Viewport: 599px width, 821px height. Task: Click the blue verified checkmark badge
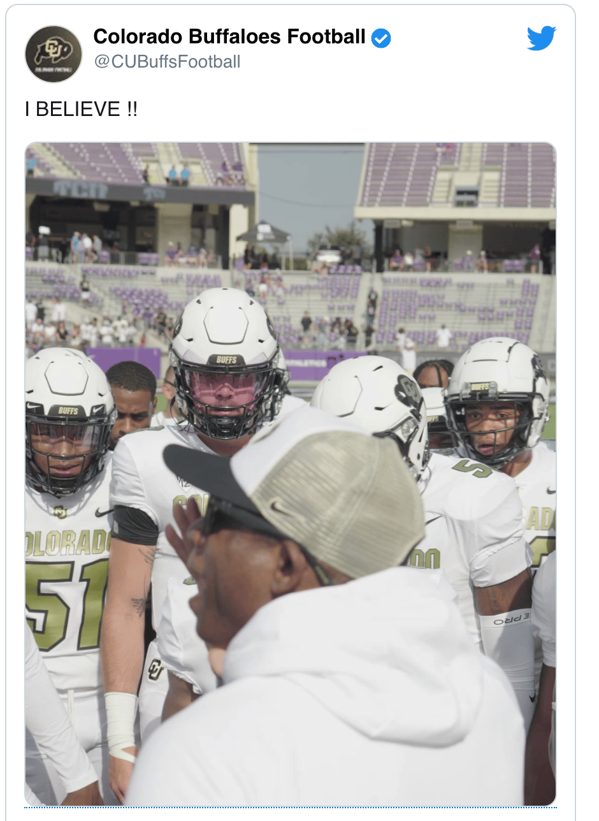point(381,38)
